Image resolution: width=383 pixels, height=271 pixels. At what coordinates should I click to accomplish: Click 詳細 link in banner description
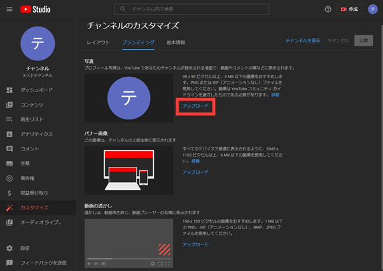click(x=195, y=161)
